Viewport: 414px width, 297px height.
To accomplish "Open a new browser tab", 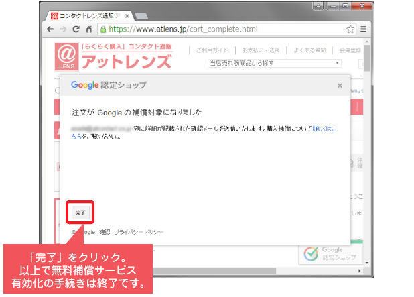I will click(141, 16).
